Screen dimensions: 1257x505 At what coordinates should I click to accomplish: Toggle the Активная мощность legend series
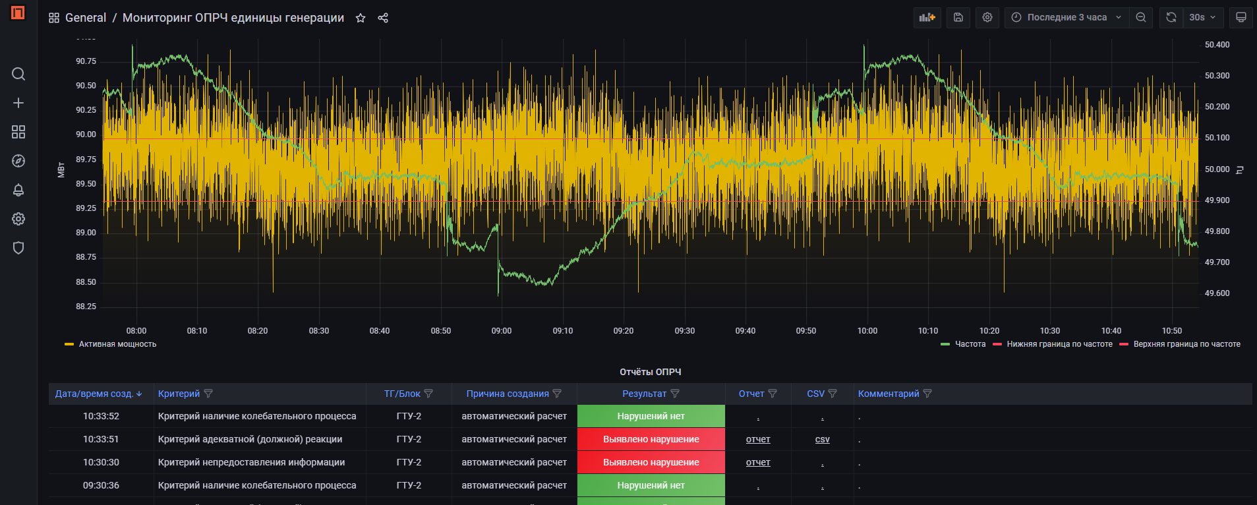117,344
